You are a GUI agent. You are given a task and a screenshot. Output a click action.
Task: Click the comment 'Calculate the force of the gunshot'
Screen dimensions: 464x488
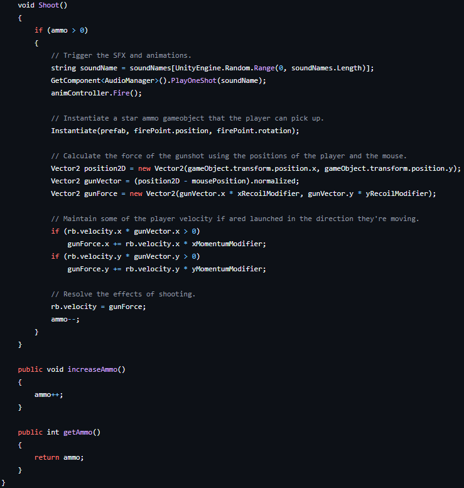tap(229, 156)
